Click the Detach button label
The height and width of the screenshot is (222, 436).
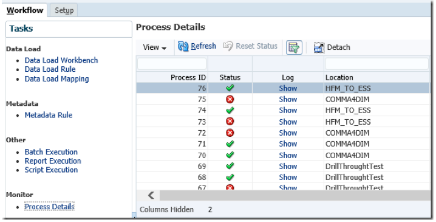pos(338,47)
